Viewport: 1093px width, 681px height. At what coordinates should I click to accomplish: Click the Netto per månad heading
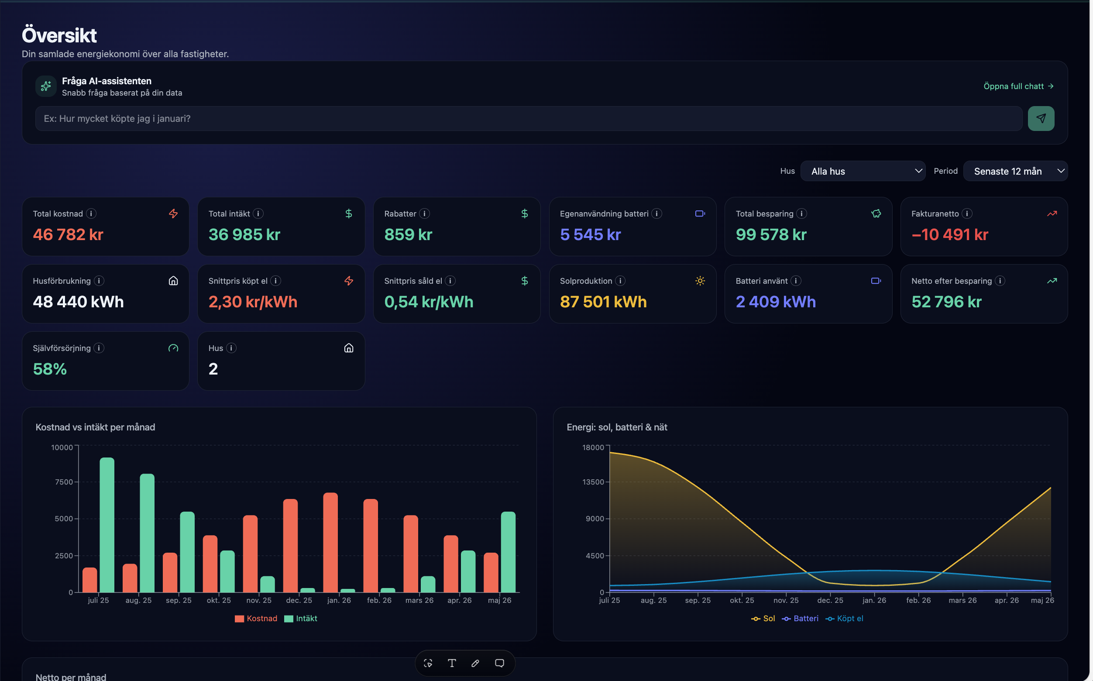[x=71, y=677]
